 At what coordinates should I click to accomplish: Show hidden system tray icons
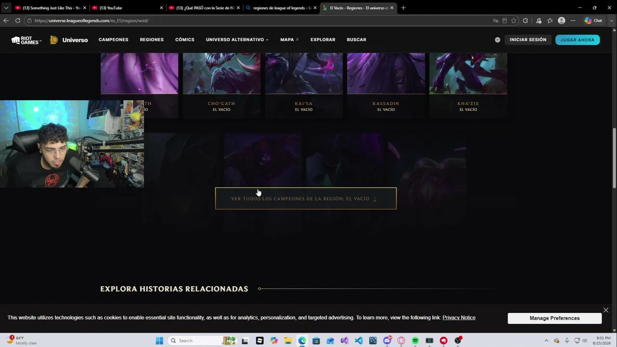546,341
